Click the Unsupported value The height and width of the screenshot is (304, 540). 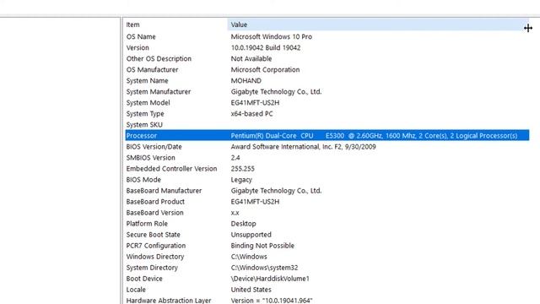point(251,235)
